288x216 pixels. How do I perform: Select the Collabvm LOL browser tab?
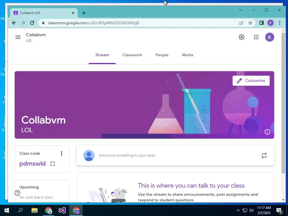click(x=44, y=13)
